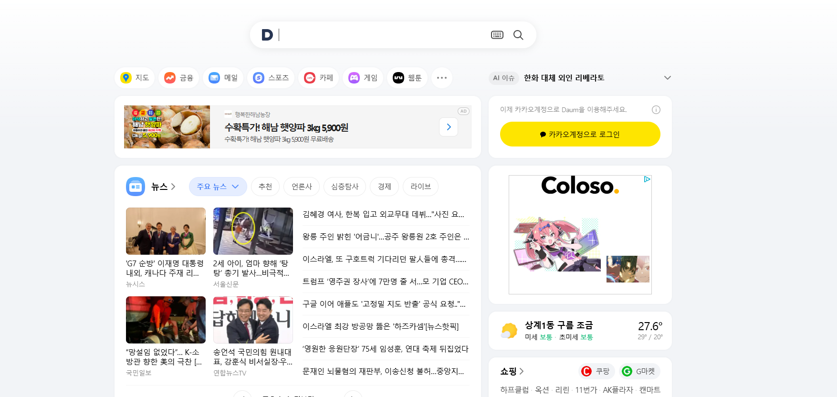Click the onion product ad image

(167, 127)
